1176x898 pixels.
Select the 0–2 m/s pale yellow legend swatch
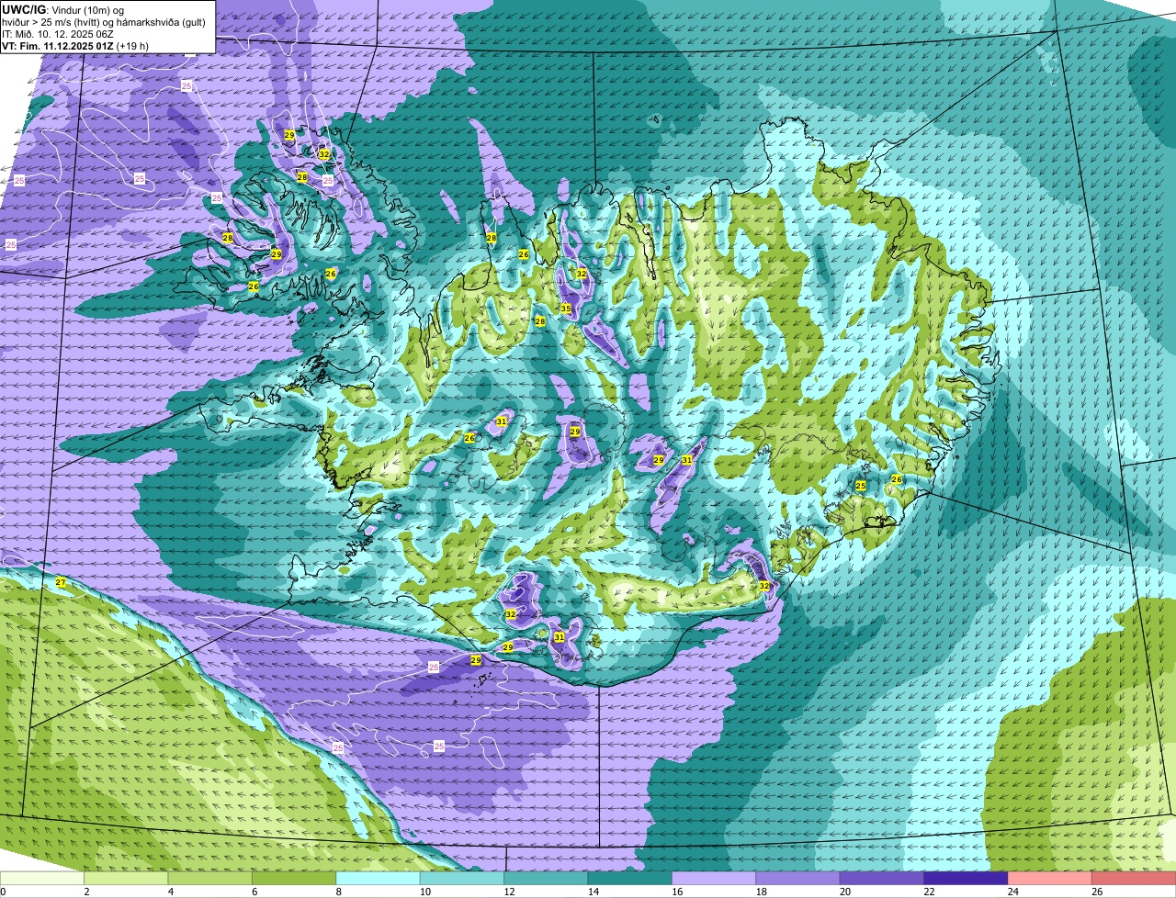[x=42, y=878]
